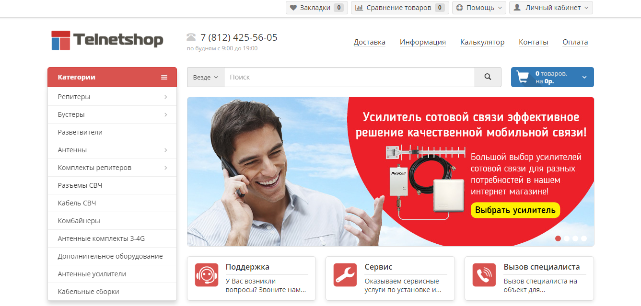The height and width of the screenshot is (306, 641).
Task: Click inside the Поиск search field
Action: 288,77
